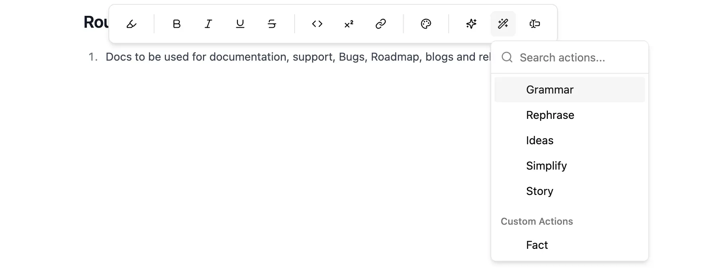
Task: Click the highlighter icon in the toolbar
Action: pyautogui.click(x=131, y=24)
